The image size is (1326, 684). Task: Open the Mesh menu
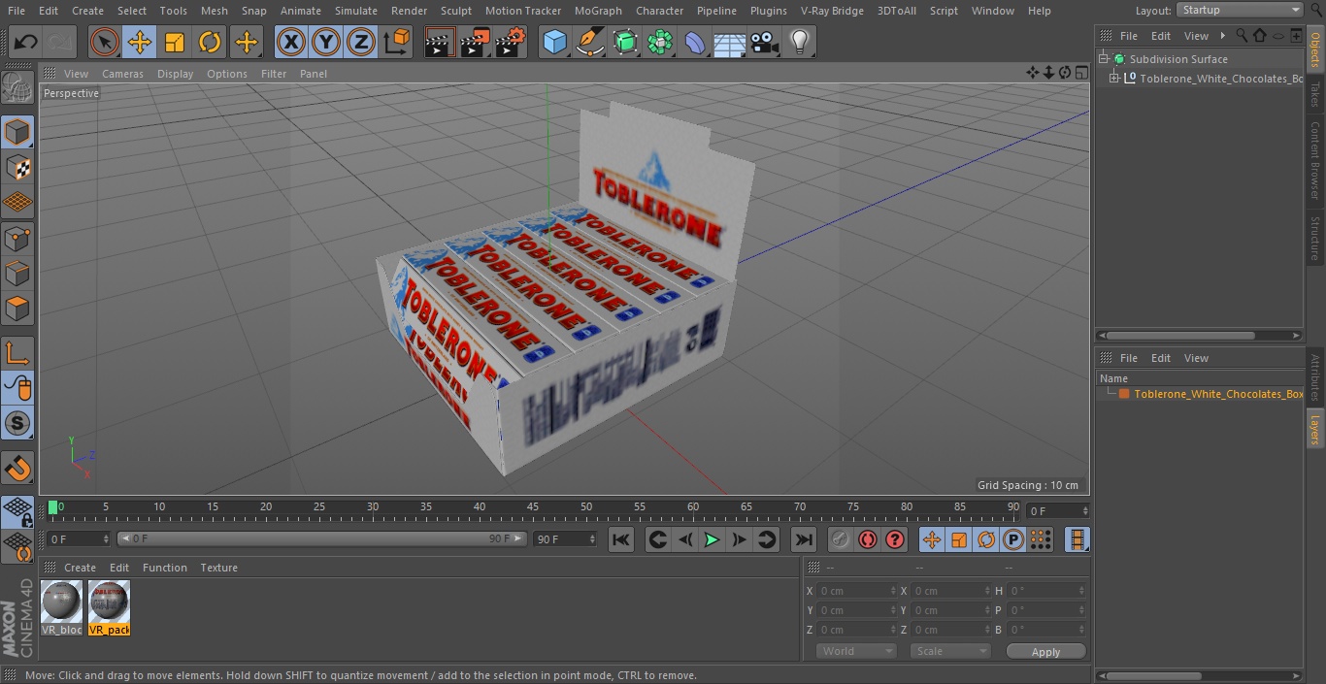tap(214, 11)
